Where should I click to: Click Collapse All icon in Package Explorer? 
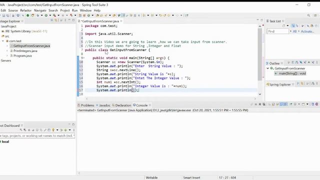point(51,20)
